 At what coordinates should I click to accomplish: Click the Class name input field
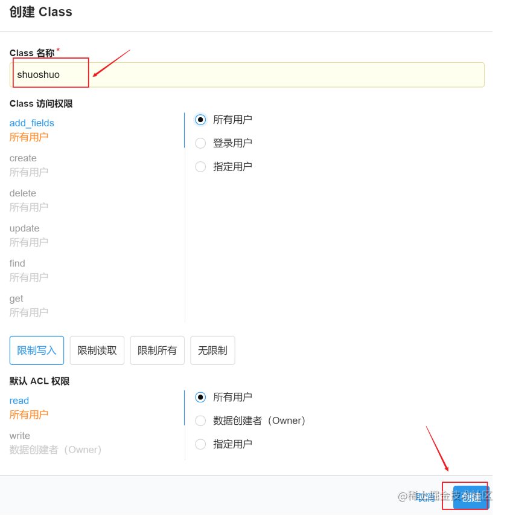coord(247,75)
